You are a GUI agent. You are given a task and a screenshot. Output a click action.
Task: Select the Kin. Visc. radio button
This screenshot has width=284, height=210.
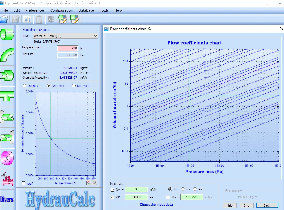[74, 86]
